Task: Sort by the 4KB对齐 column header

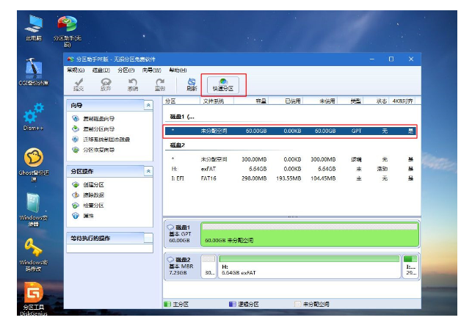Action: pos(402,101)
